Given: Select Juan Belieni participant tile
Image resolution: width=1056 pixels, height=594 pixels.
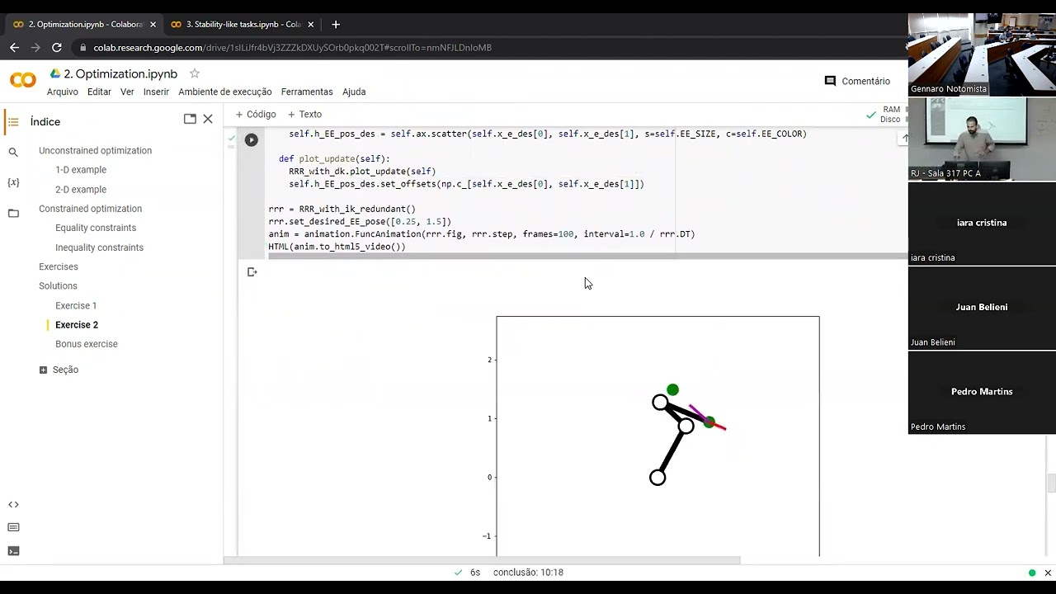Looking at the screenshot, I should [x=982, y=308].
